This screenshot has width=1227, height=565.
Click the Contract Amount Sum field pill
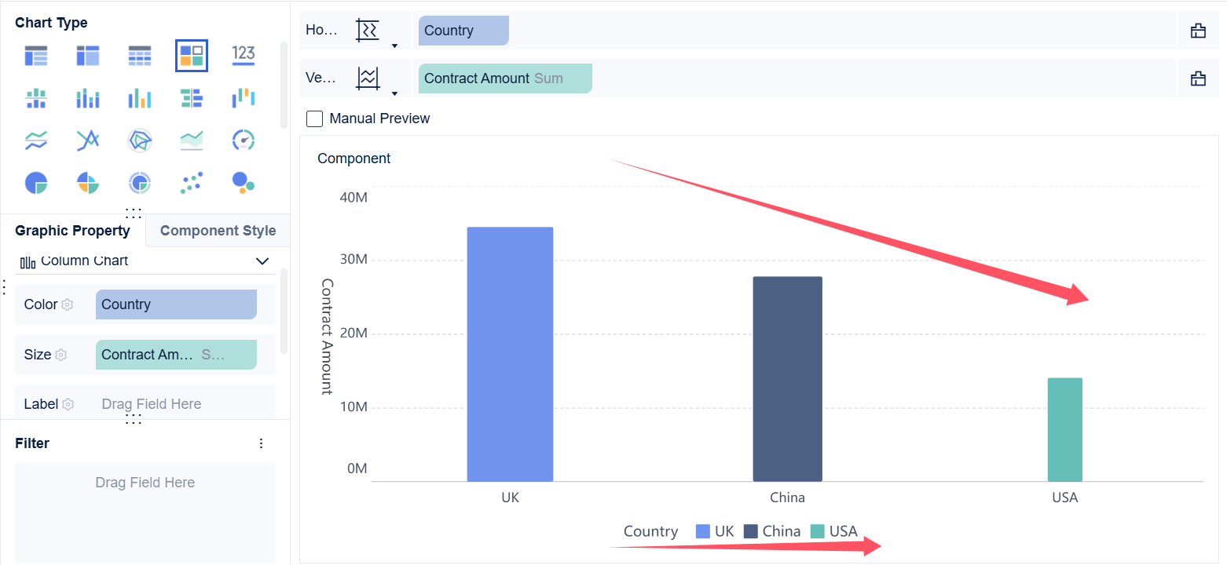(x=505, y=78)
